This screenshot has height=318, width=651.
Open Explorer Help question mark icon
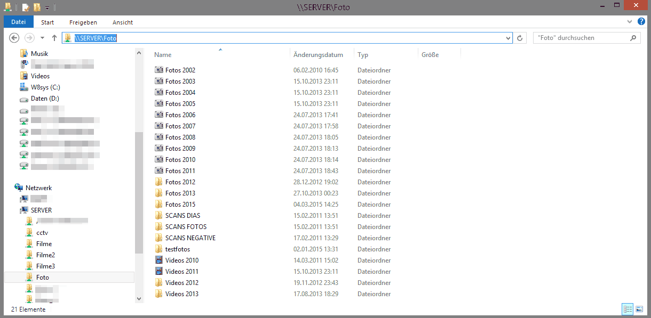(x=641, y=22)
